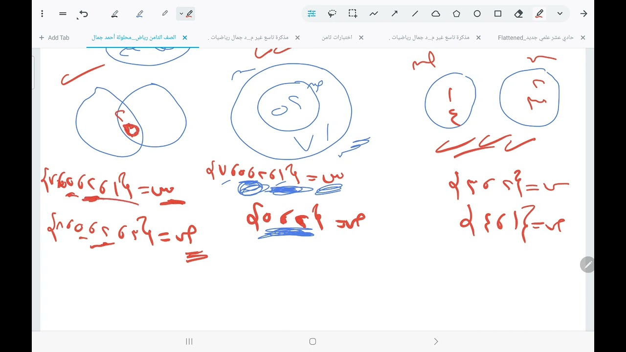Select the black pen preset
The height and width of the screenshot is (352, 626).
(x=115, y=14)
